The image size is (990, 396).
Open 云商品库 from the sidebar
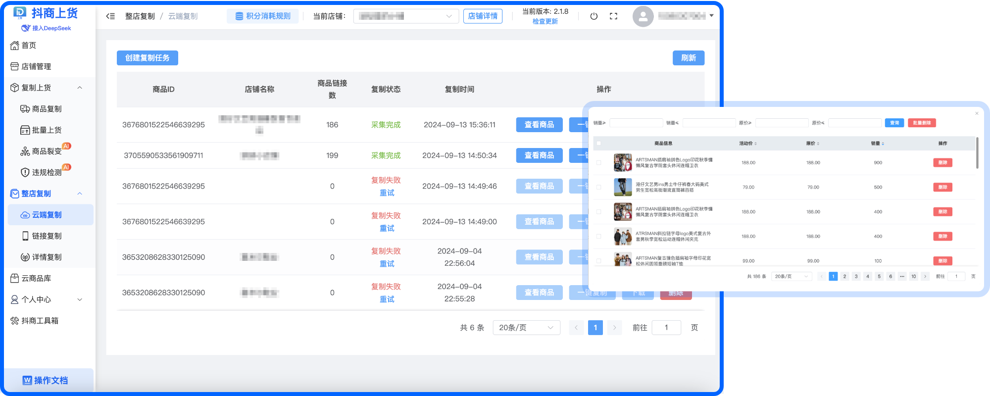36,278
